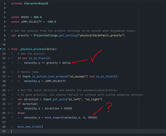Click the '# Get the input direction' comment on line 20
166x136 pixels.
click(68, 90)
